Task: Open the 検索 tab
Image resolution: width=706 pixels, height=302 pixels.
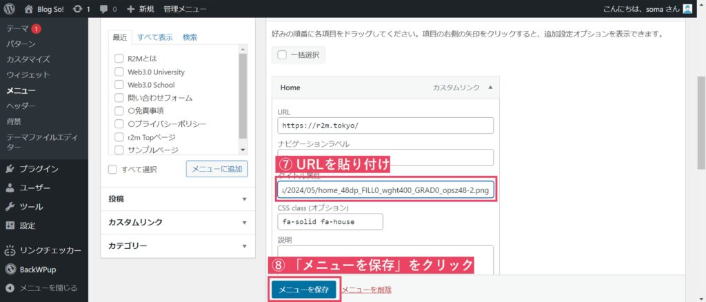Action: coord(190,37)
